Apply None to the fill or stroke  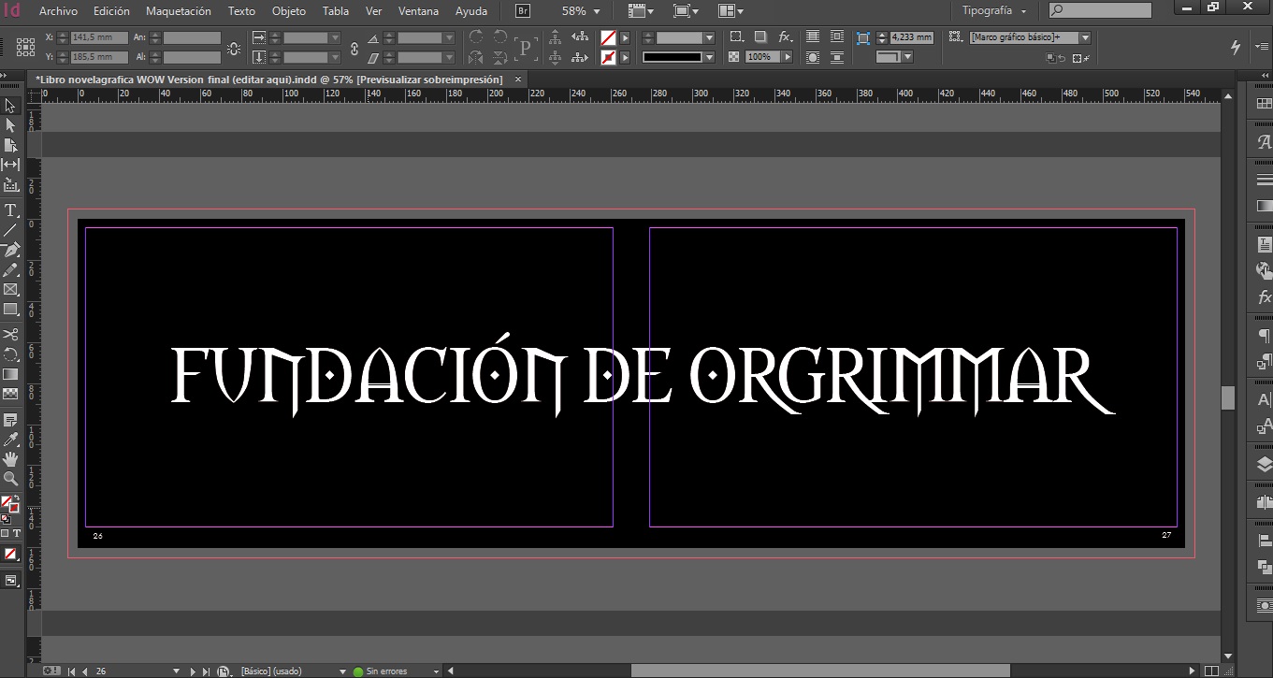pyautogui.click(x=10, y=554)
